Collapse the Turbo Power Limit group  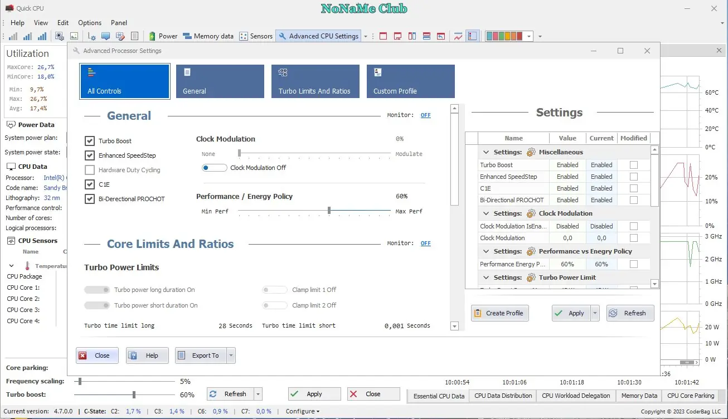click(486, 277)
